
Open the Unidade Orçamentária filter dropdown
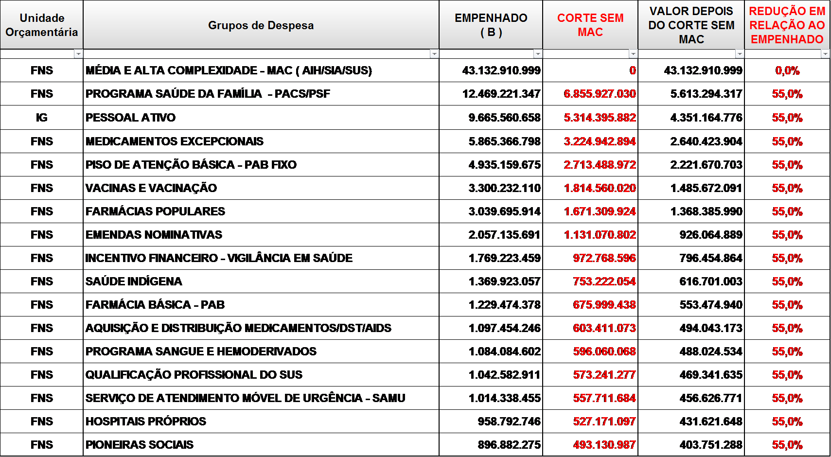78,54
